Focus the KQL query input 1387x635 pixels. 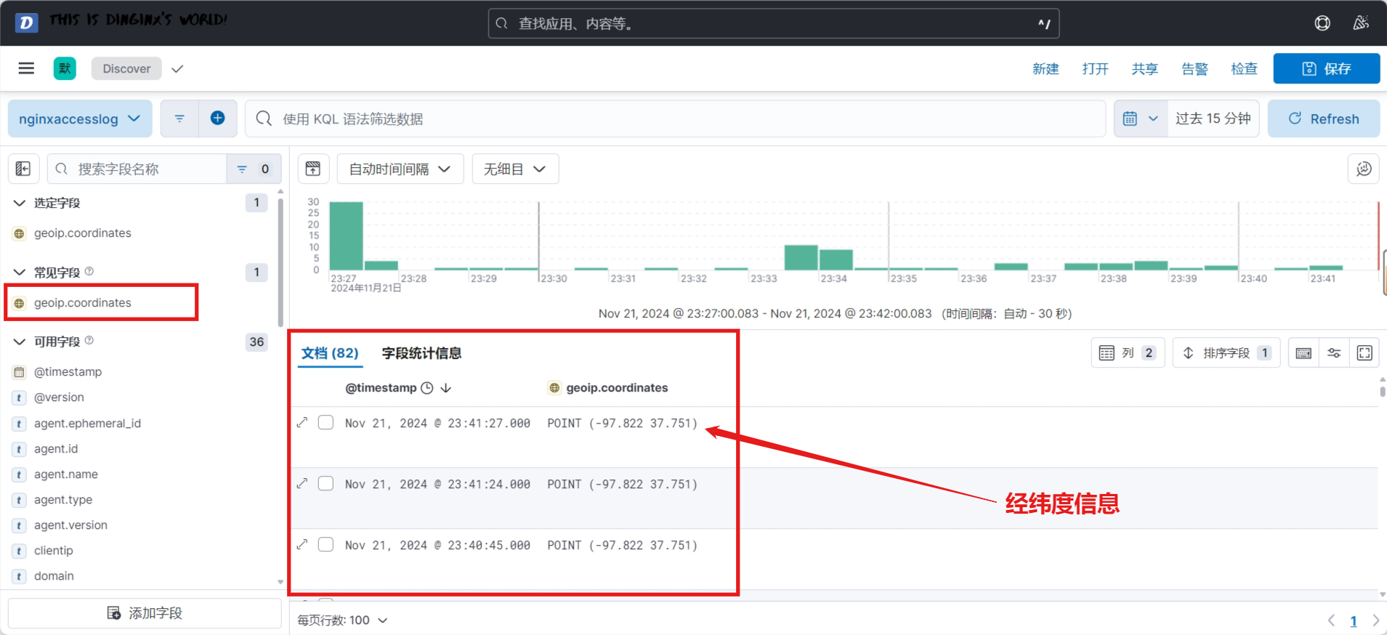676,118
